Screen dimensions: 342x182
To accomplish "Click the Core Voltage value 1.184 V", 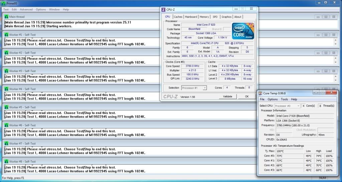I will point(222,38).
